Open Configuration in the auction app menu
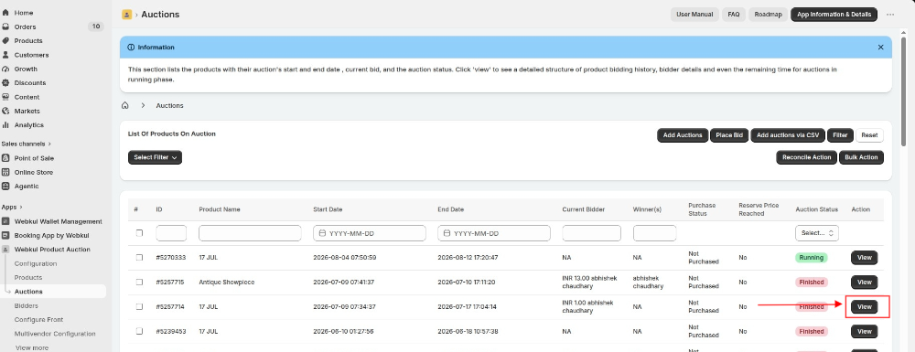This screenshot has height=352, width=915. pos(36,263)
